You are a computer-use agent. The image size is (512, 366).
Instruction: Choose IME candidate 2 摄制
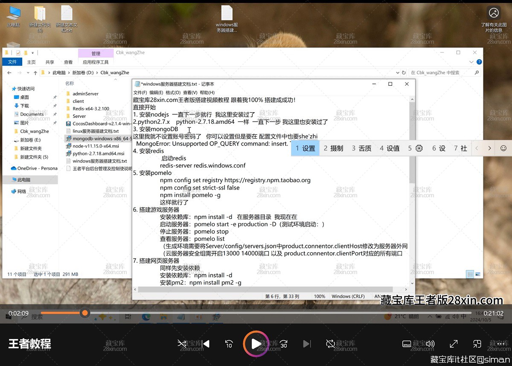333,148
